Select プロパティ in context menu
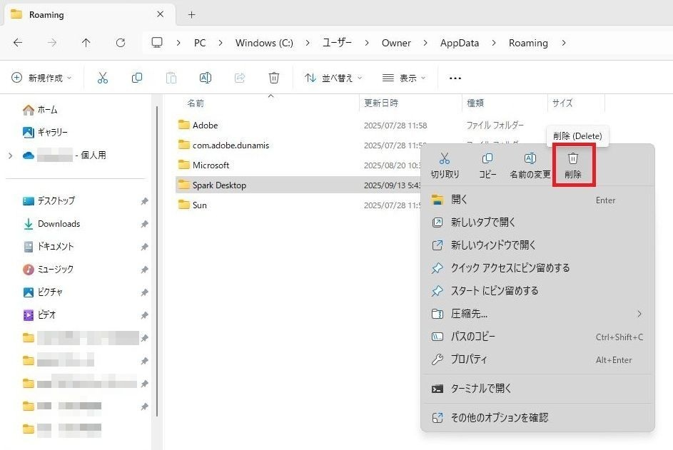This screenshot has width=673, height=450. [x=469, y=359]
